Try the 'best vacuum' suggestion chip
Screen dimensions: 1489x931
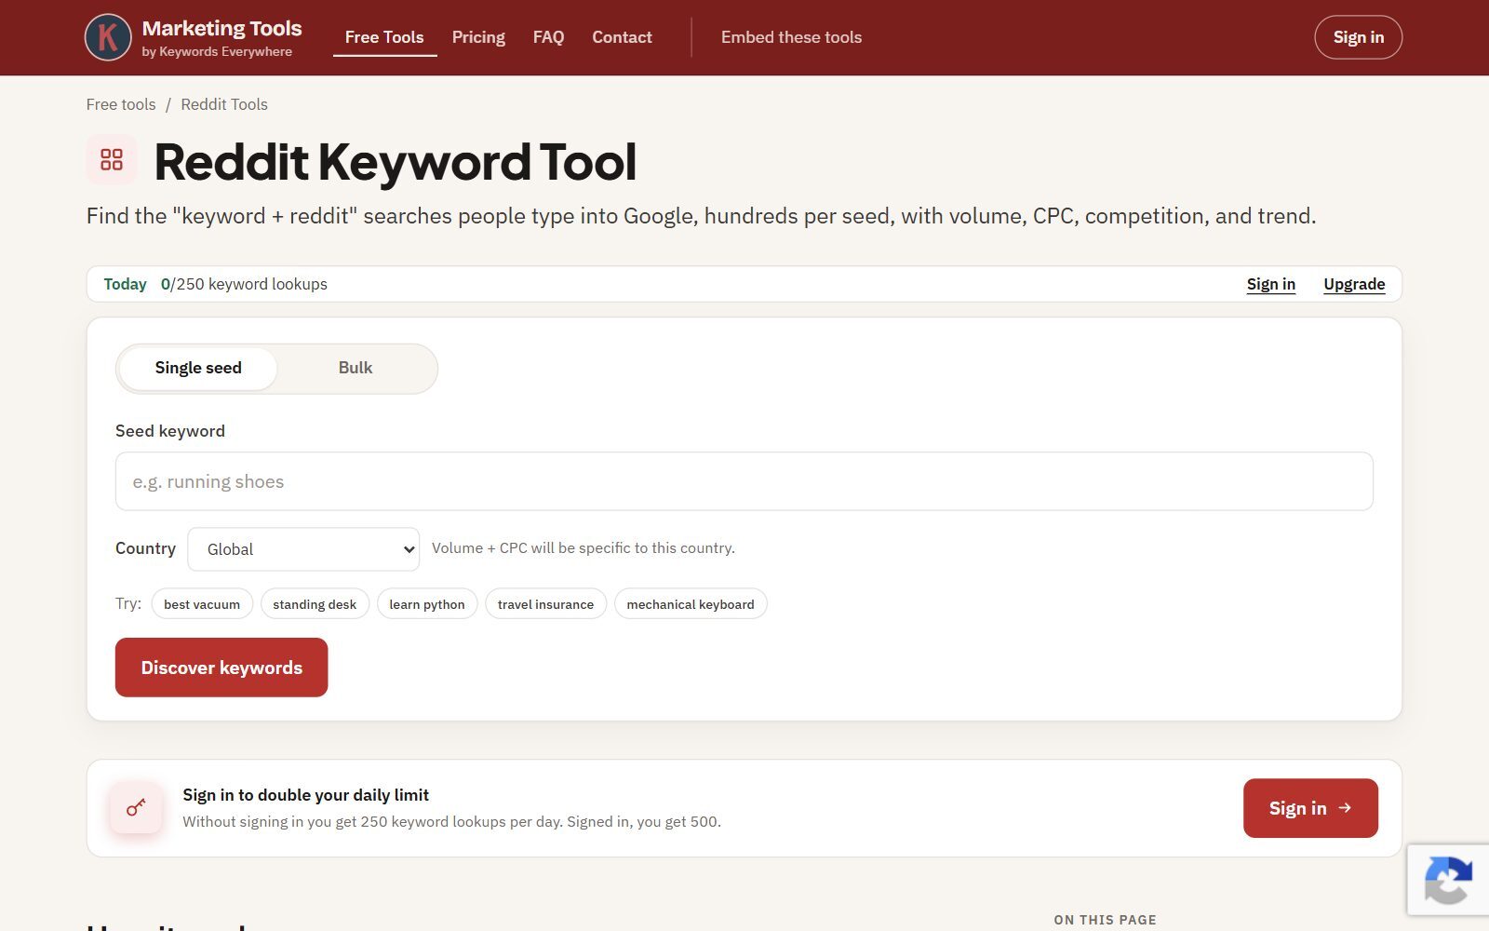click(x=202, y=604)
